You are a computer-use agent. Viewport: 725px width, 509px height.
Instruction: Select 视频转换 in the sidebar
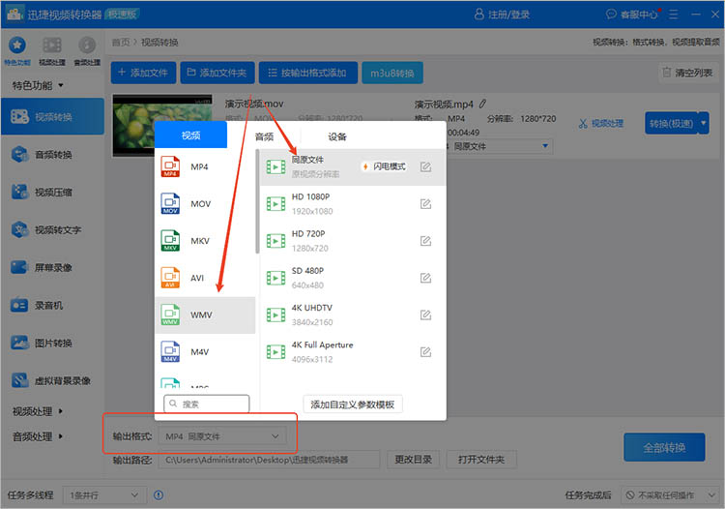coord(53,117)
